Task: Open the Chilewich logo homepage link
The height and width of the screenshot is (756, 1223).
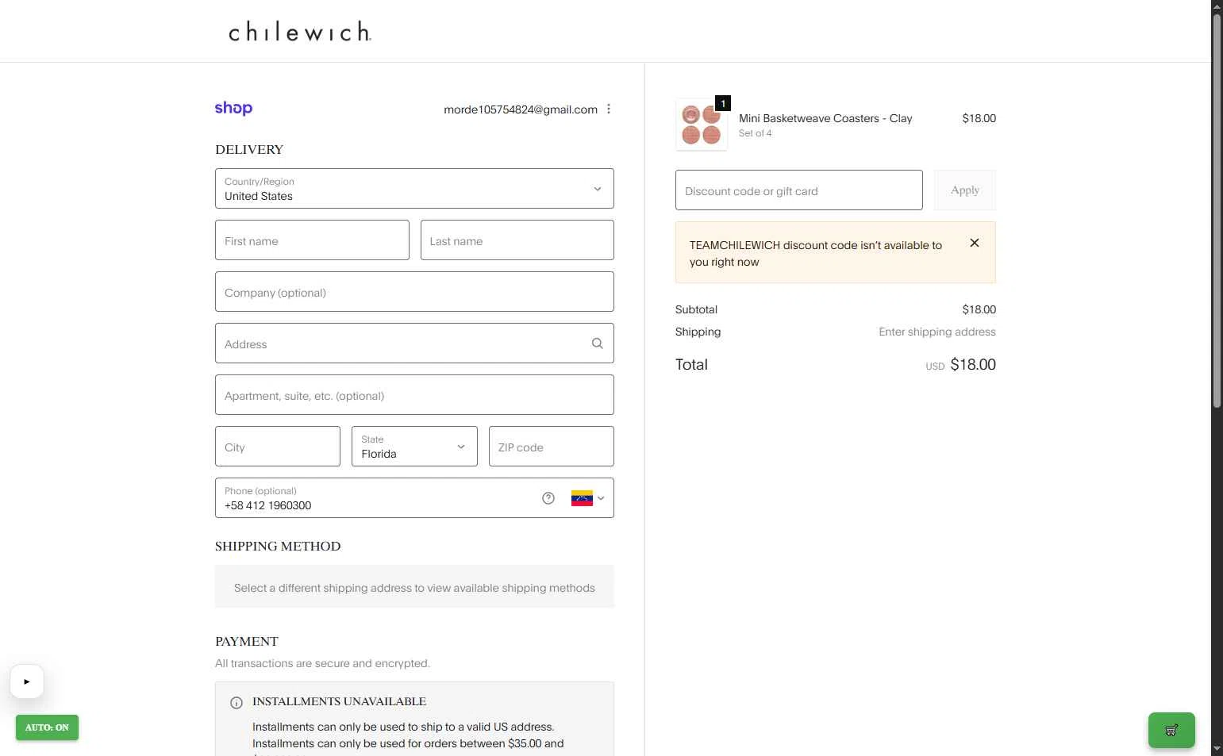Action: [300, 32]
